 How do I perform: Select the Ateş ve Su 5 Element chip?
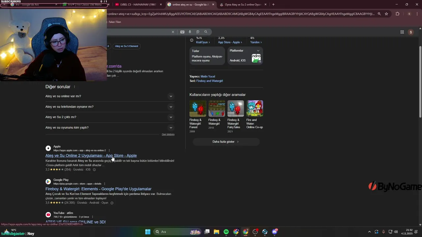point(127,46)
